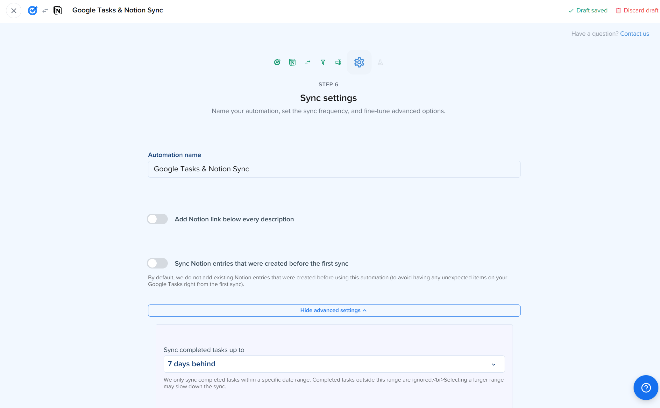
Task: Edit the Automation name field
Action: pyautogui.click(x=334, y=169)
